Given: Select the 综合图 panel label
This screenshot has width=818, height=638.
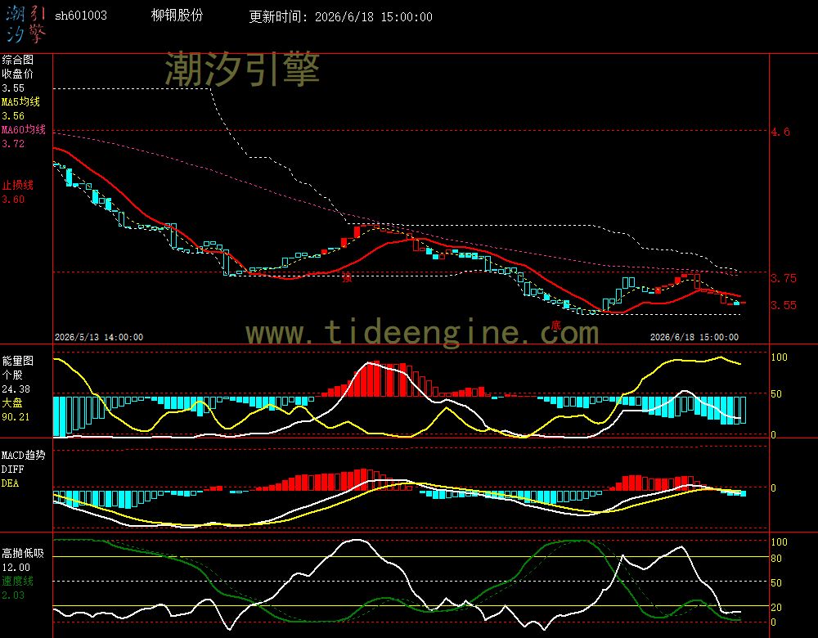Looking at the screenshot, I should coord(17,60).
